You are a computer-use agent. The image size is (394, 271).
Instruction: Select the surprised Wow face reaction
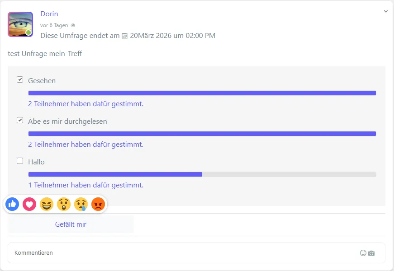(x=63, y=204)
